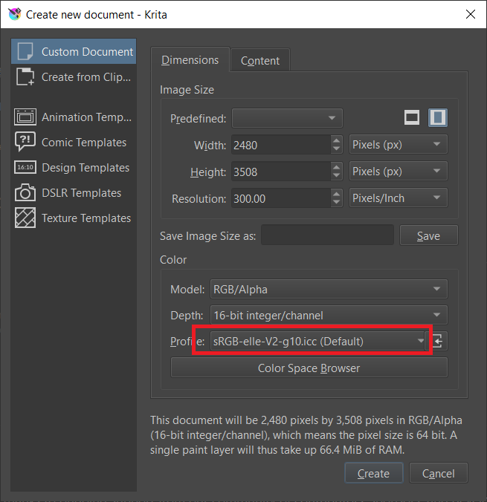Set portrait orientation icon

point(438,117)
